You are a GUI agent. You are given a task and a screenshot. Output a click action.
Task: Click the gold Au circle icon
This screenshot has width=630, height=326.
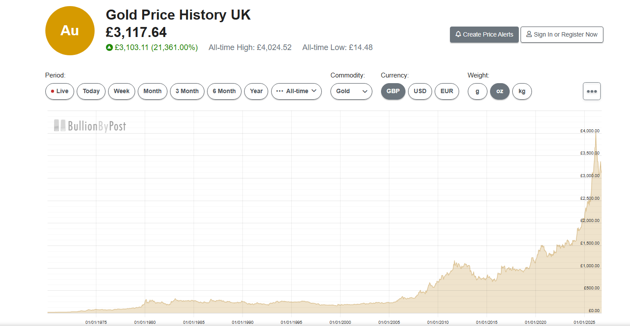click(x=70, y=30)
